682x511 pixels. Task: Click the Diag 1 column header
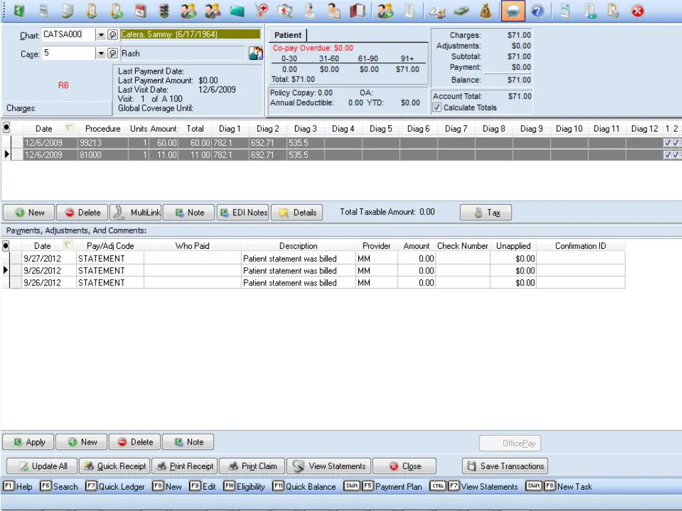tap(230, 128)
